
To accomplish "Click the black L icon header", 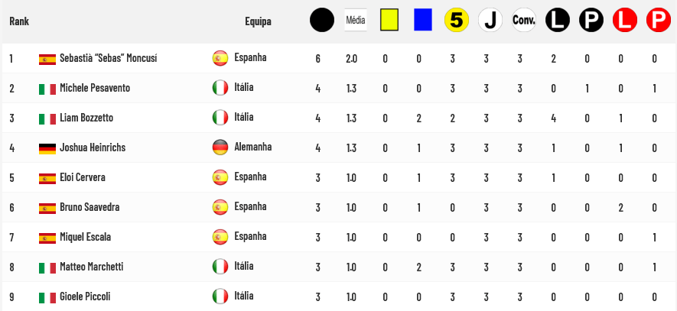I will pyautogui.click(x=558, y=20).
